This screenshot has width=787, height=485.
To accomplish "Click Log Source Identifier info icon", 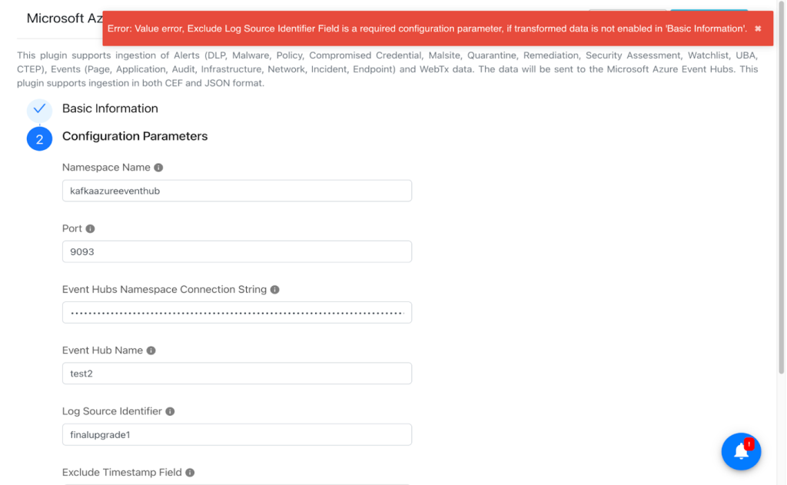I will (170, 412).
